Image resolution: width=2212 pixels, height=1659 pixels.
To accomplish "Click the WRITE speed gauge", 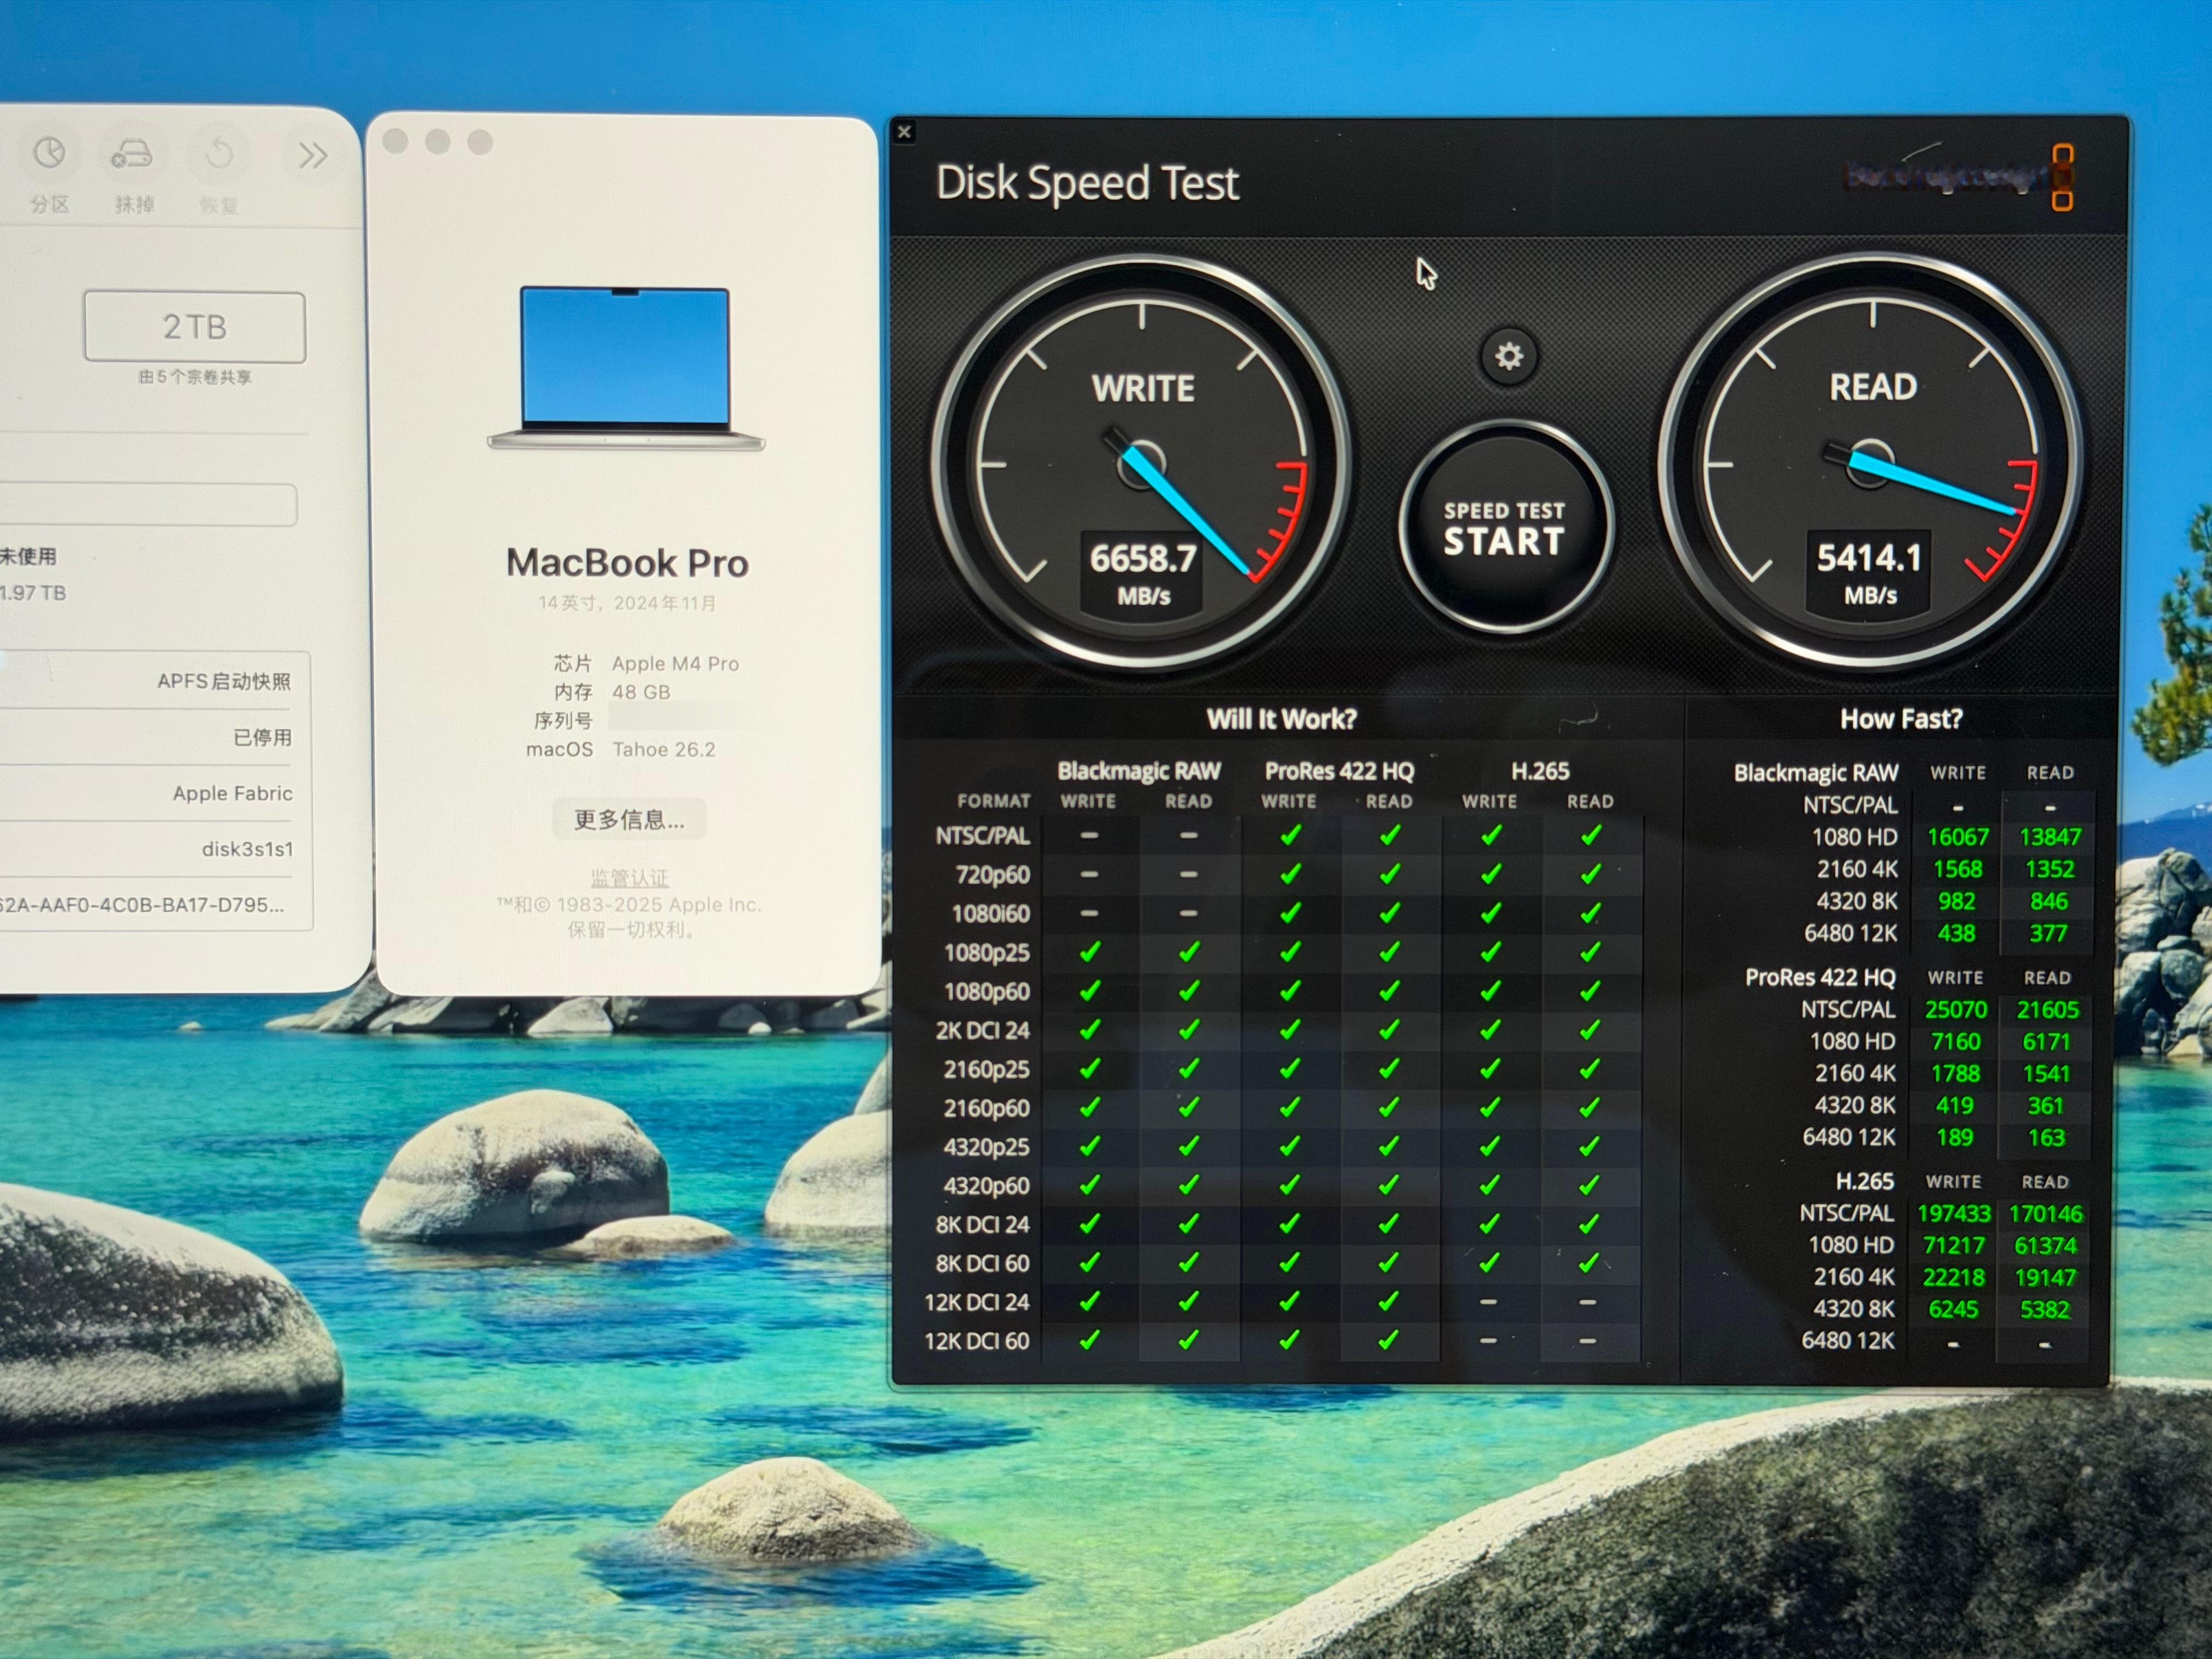I will coord(1141,463).
